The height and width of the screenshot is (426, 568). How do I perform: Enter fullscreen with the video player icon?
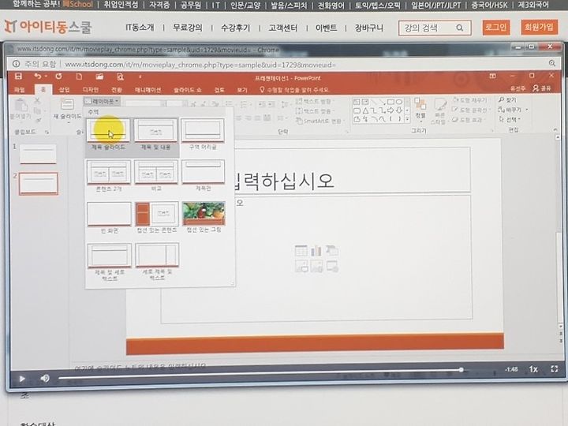pyautogui.click(x=554, y=368)
